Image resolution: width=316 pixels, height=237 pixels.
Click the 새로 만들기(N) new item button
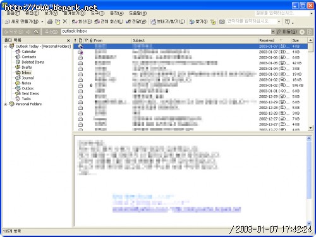coord(21,21)
